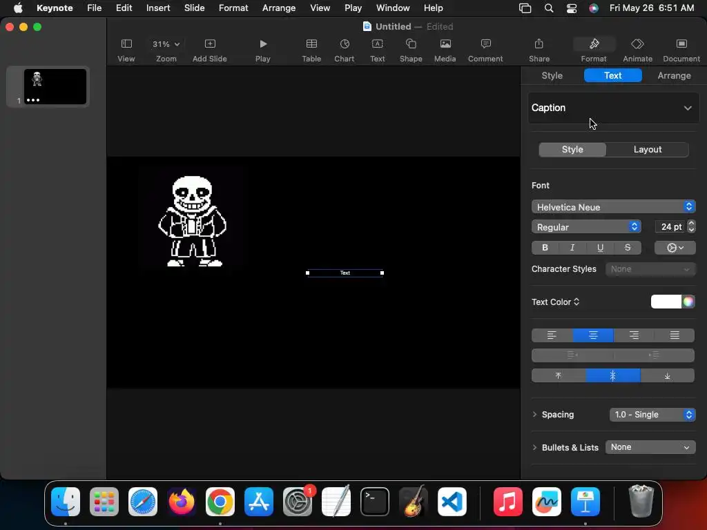Open the Animate inspector
Image resolution: width=707 pixels, height=530 pixels.
[x=637, y=50]
